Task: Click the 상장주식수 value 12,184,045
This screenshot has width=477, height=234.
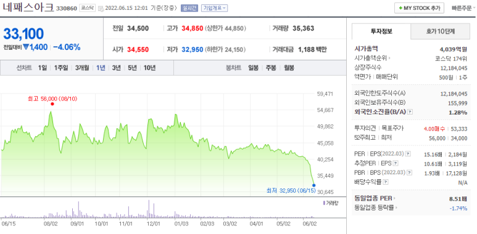Action: click(454, 68)
